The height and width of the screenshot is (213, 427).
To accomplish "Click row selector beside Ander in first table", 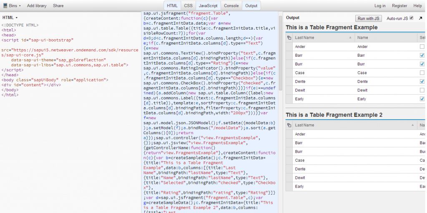I will tap(289, 47).
